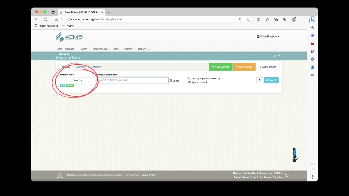Image resolution: width=349 pixels, height=196 pixels.
Task: Open sidebar Search tool
Action: (312, 27)
